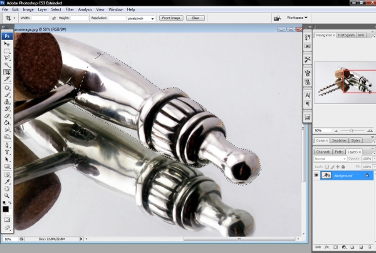Open the Paragraph panel icon
The image size is (376, 253).
pos(308,104)
